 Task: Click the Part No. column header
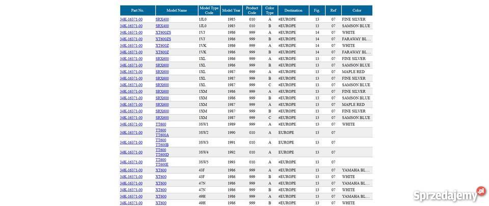138,10
